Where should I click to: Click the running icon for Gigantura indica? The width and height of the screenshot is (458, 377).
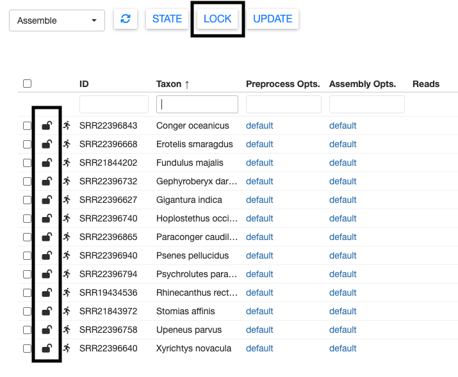(67, 200)
